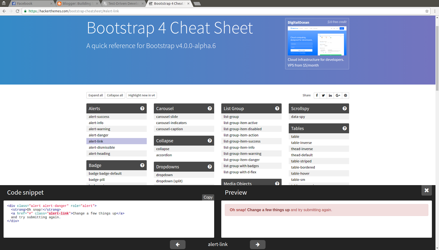Open the Alerts help question mark icon
Viewport: 439px width, 250px height.
tap(142, 108)
